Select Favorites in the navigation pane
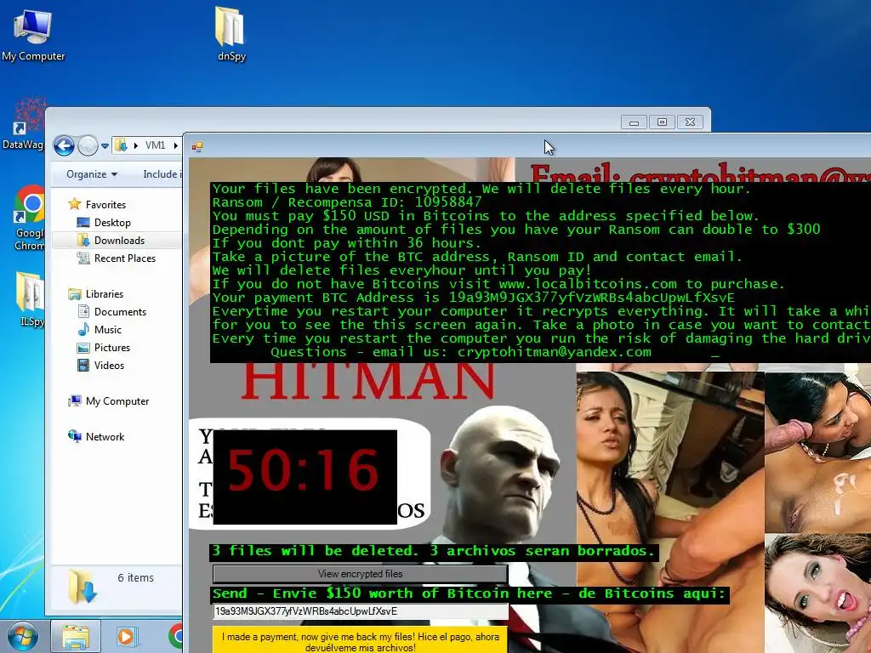Image resolution: width=871 pixels, height=653 pixels. click(105, 204)
